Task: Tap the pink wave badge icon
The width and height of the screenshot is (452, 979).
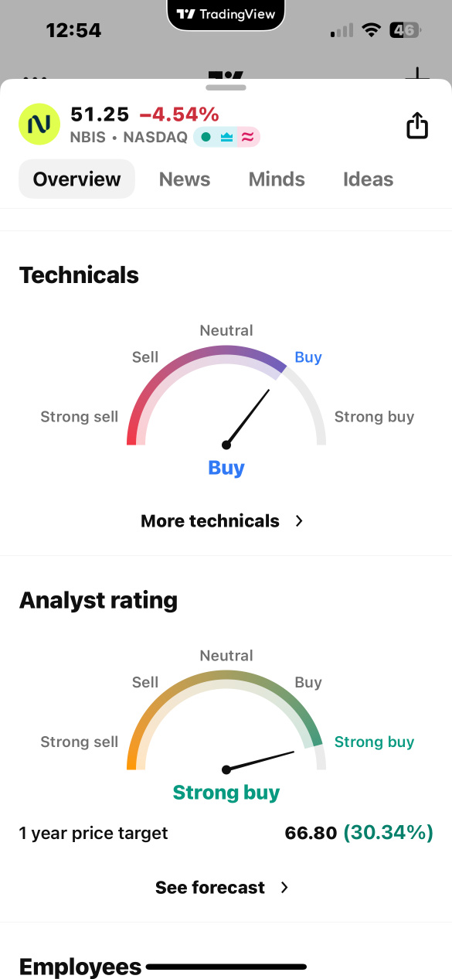Action: [x=247, y=138]
